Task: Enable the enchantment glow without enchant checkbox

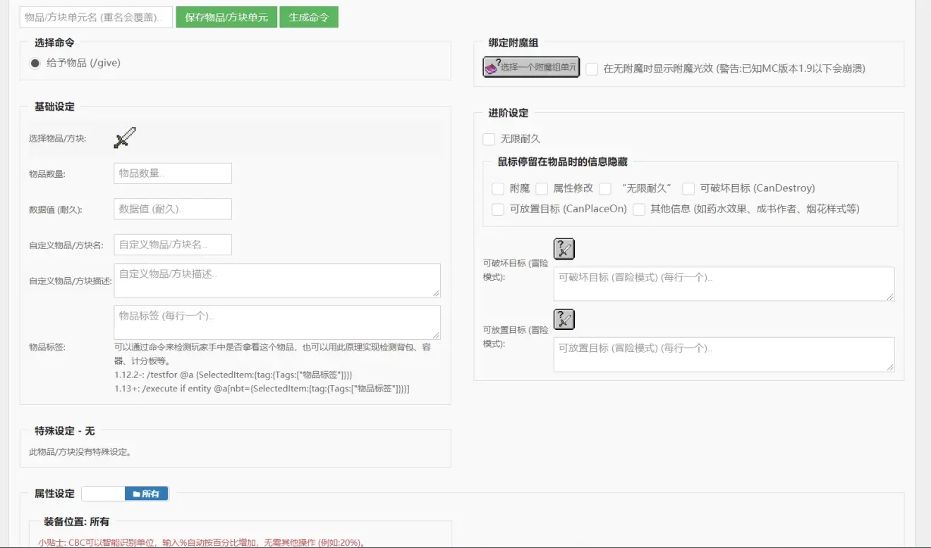Action: (592, 69)
